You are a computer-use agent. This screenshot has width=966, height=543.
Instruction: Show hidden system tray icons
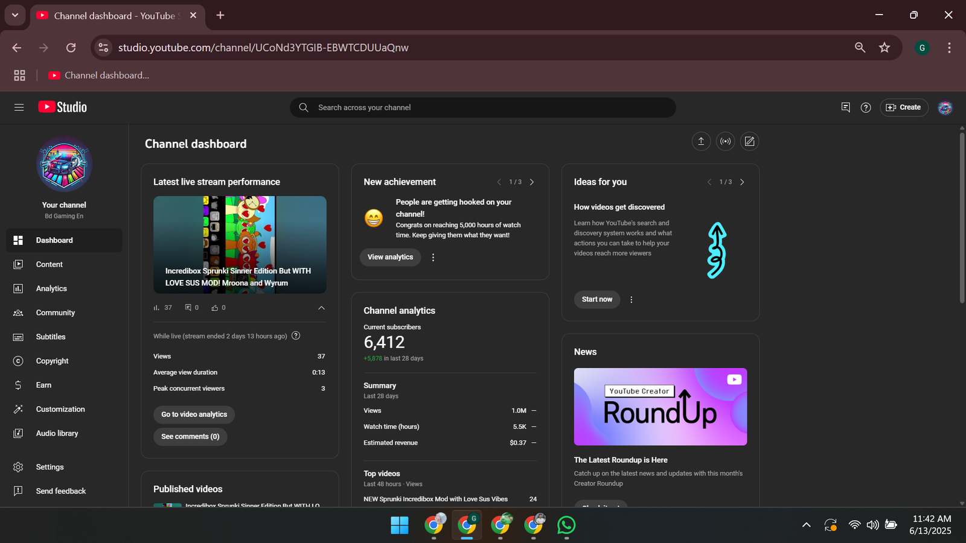tap(806, 525)
